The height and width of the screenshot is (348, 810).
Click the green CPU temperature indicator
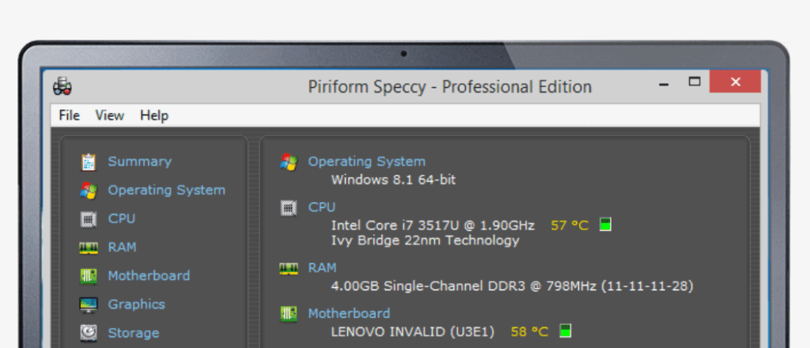click(605, 225)
